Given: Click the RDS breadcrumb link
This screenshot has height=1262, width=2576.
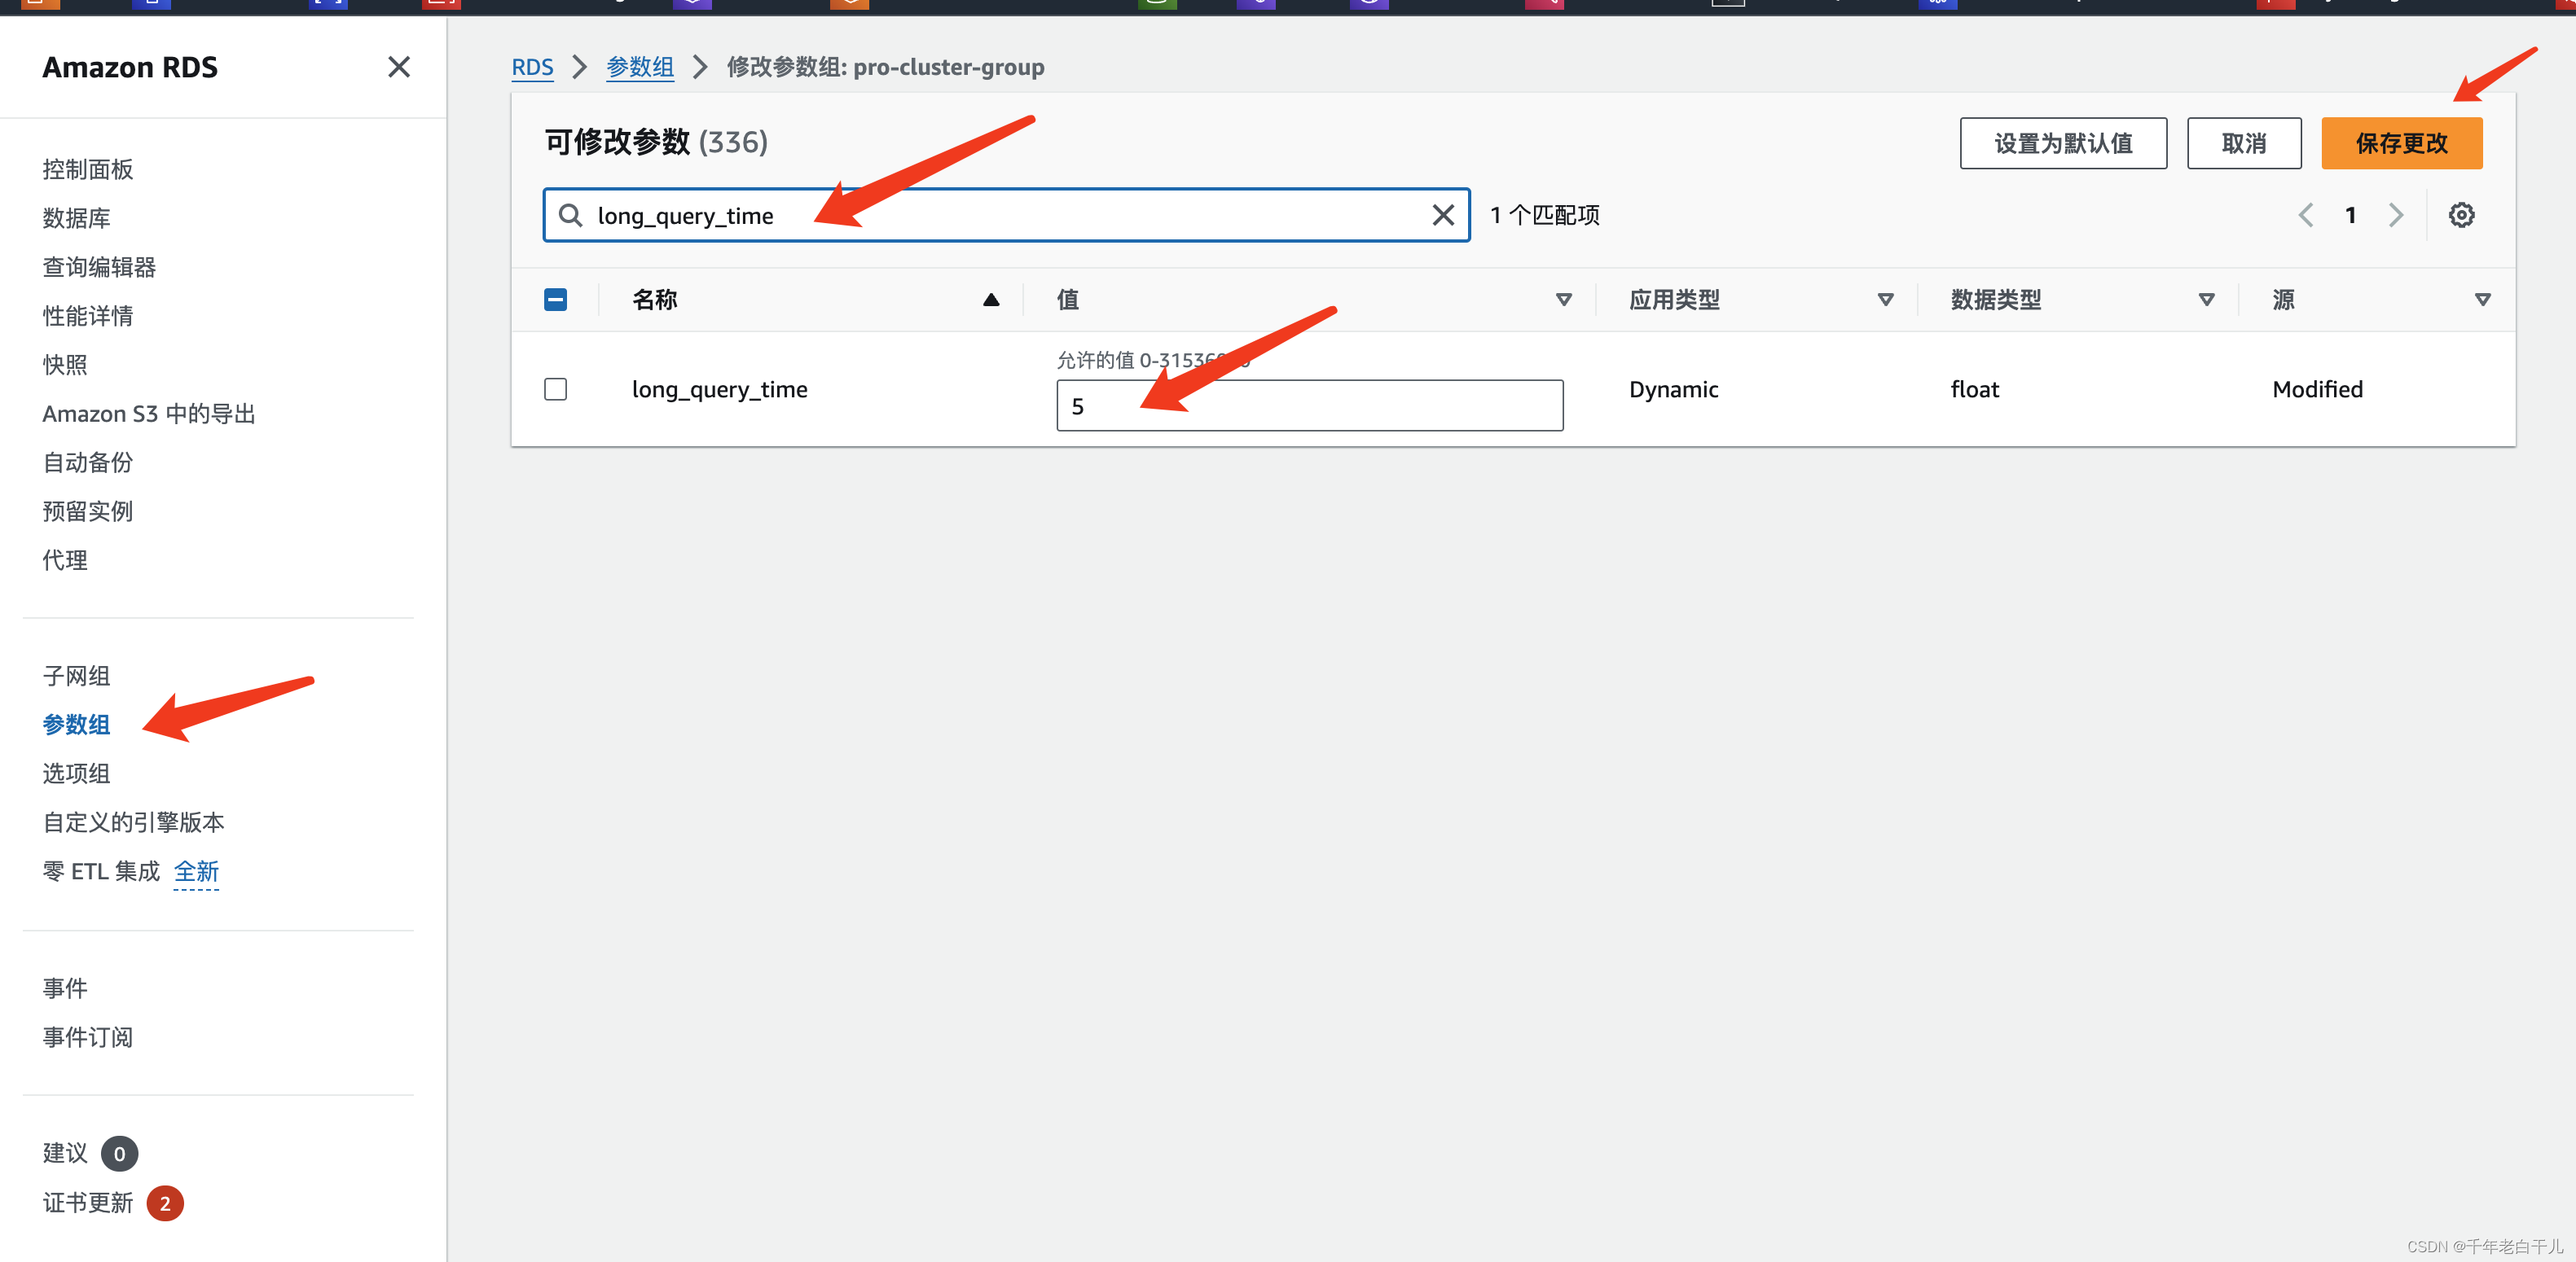Looking at the screenshot, I should (x=532, y=67).
